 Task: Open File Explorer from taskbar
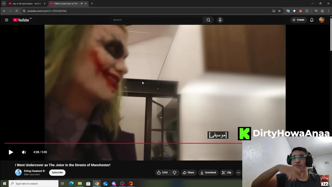[x=80, y=184]
